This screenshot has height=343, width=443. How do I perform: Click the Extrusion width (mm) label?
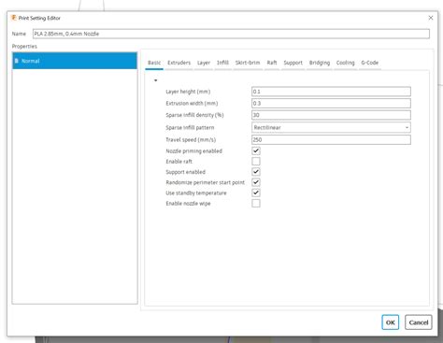point(192,103)
